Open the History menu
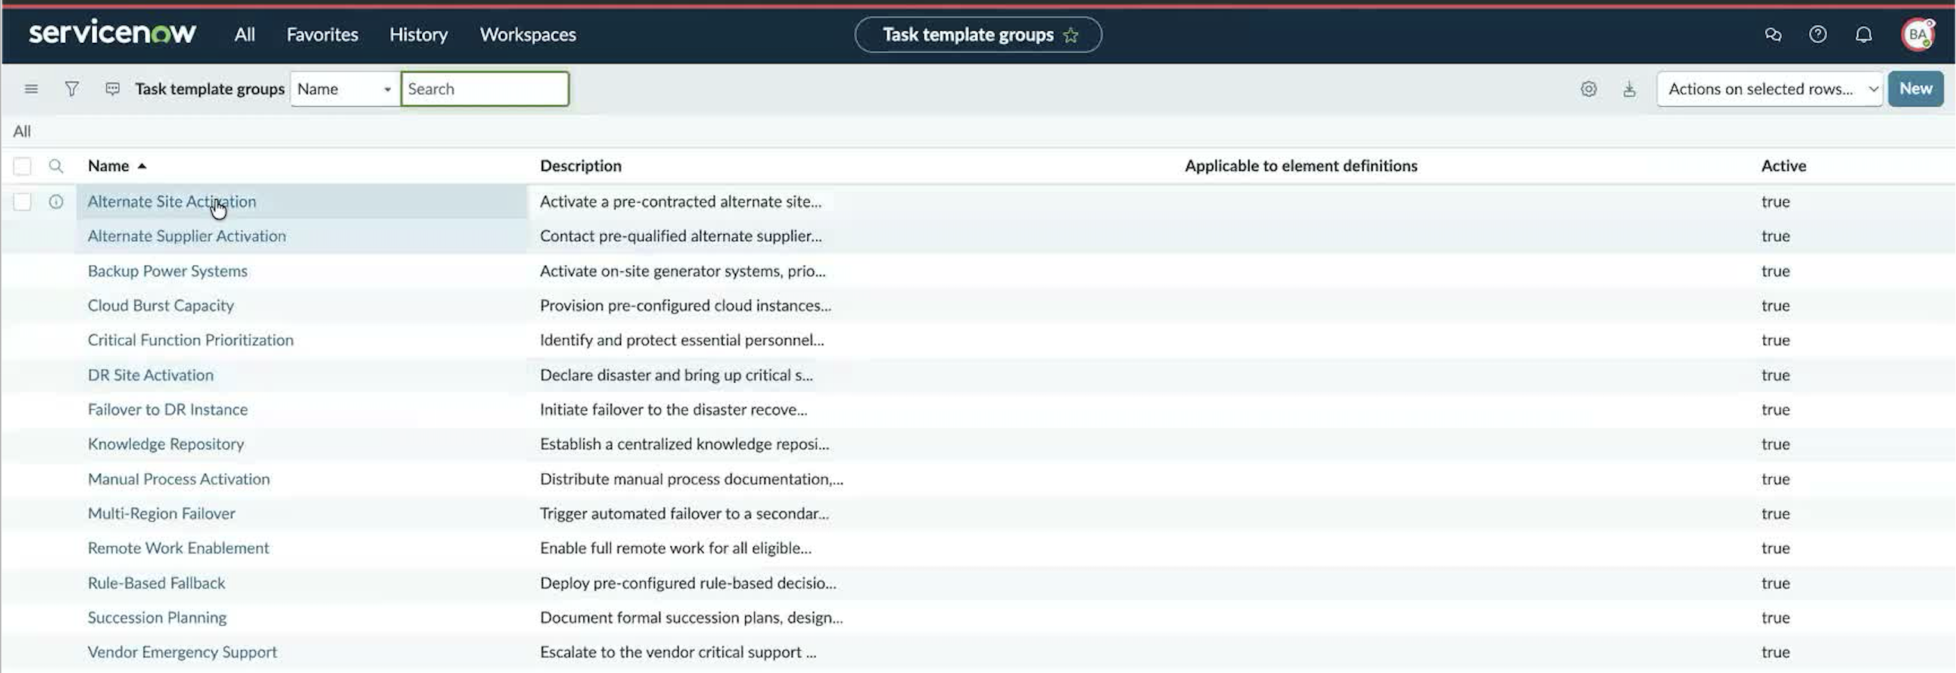The image size is (1956, 673). 418,34
